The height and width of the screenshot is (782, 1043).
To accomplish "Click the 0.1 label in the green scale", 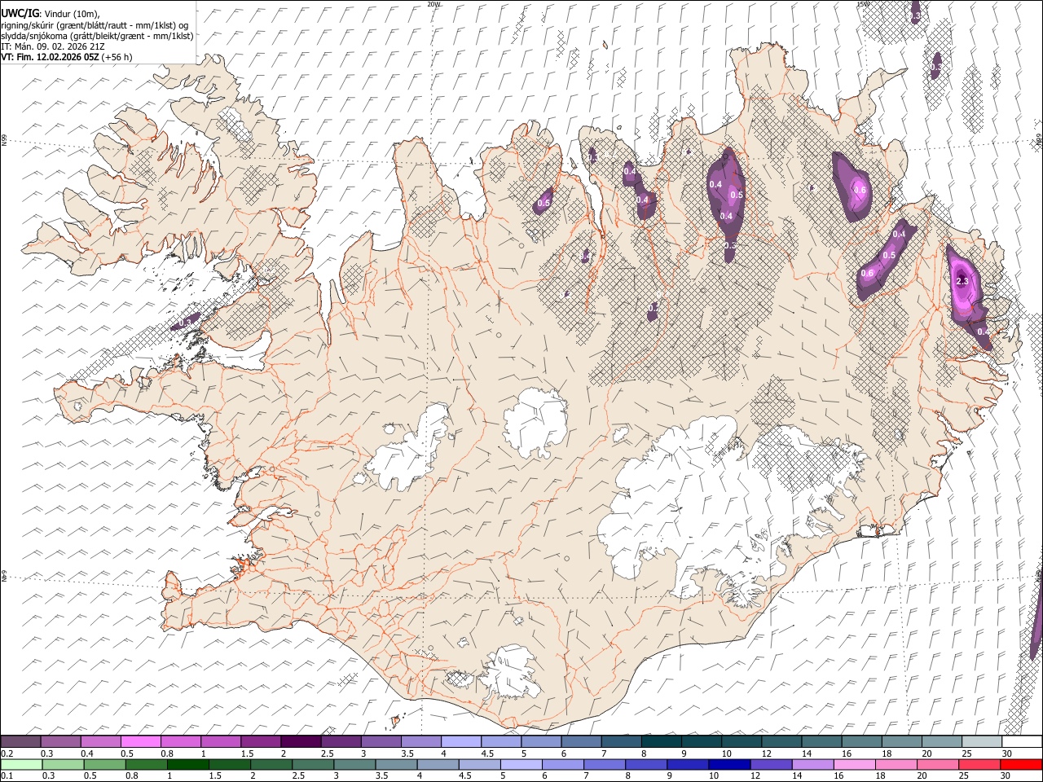I will (x=7, y=775).
